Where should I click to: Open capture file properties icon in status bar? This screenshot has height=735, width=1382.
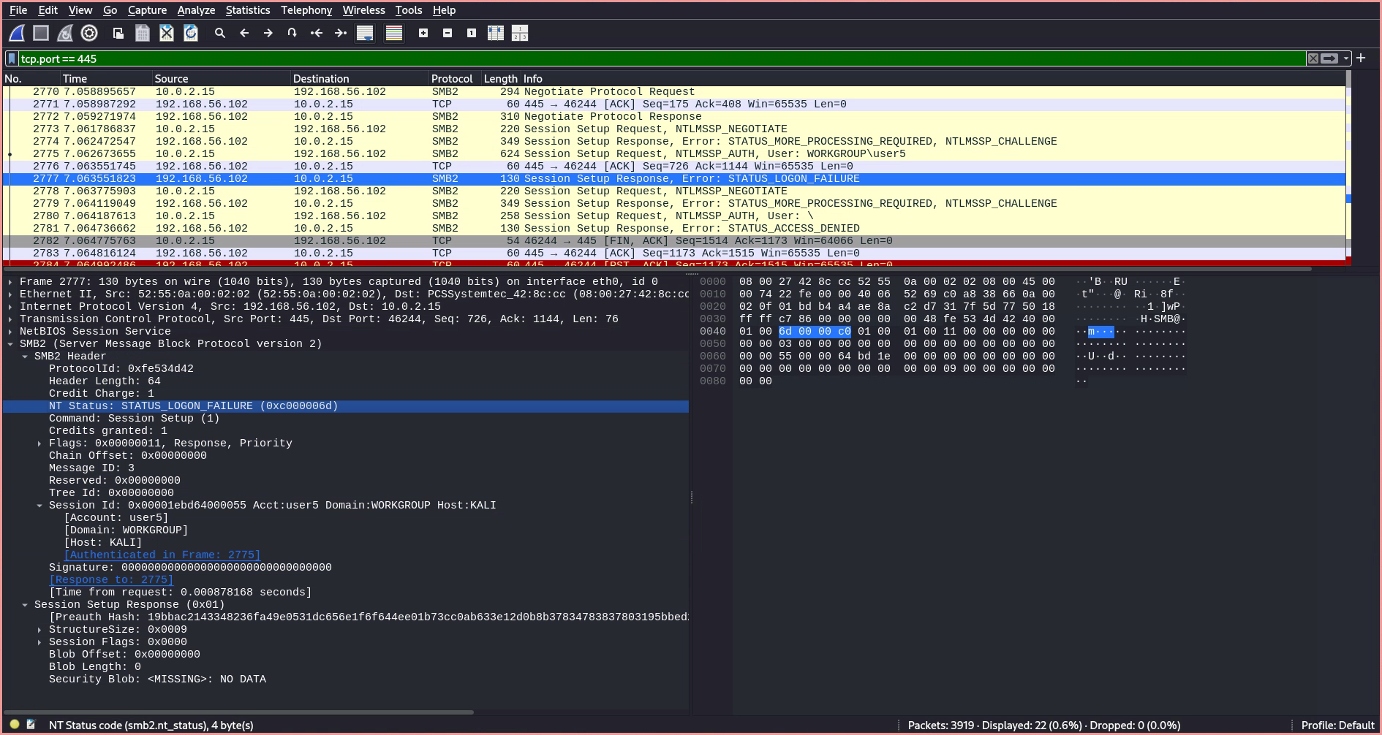click(x=31, y=725)
